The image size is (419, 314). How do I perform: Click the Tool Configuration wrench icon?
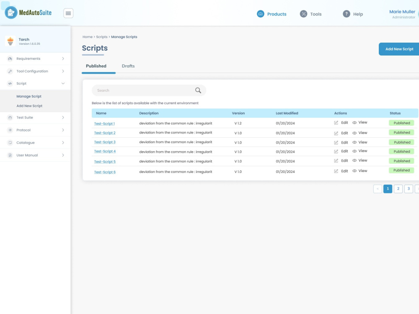point(10,71)
